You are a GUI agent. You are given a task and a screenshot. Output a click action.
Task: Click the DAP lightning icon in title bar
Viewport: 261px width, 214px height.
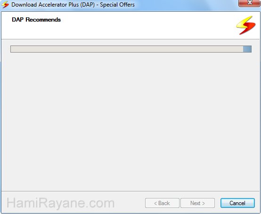click(x=5, y=5)
